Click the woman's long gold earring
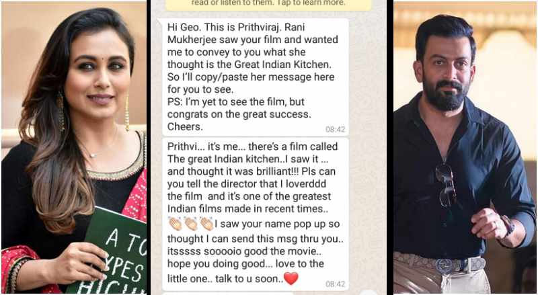Screen dimensions: 538x295 (x=127, y=113)
